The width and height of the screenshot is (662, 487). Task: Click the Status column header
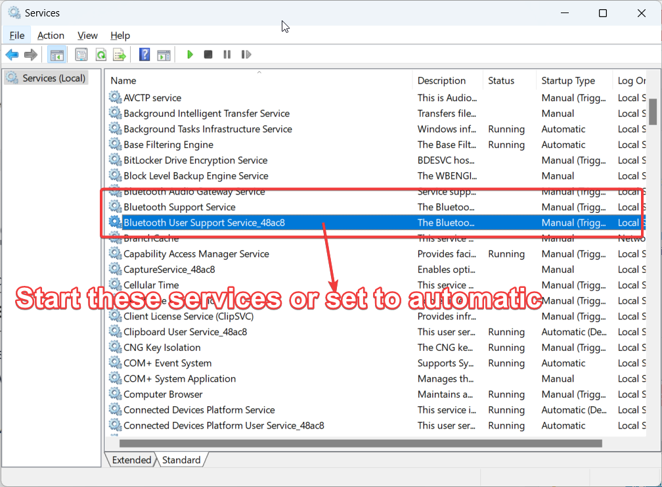coord(501,81)
